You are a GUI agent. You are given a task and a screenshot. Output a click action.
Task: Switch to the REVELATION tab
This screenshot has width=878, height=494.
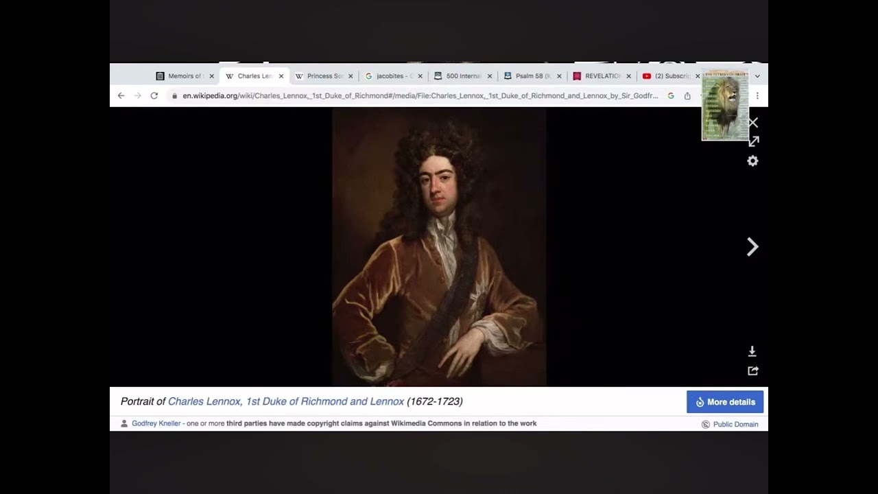point(602,76)
